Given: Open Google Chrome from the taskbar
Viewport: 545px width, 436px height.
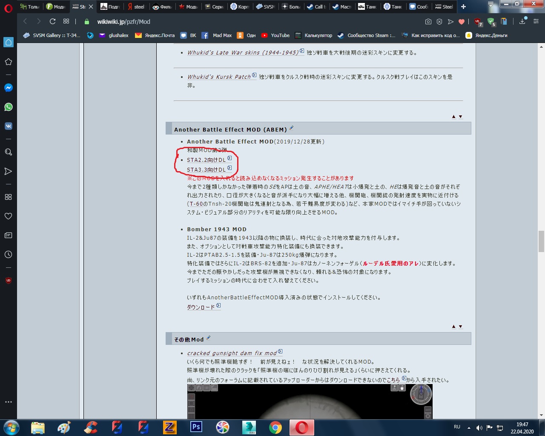Looking at the screenshot, I should point(275,427).
